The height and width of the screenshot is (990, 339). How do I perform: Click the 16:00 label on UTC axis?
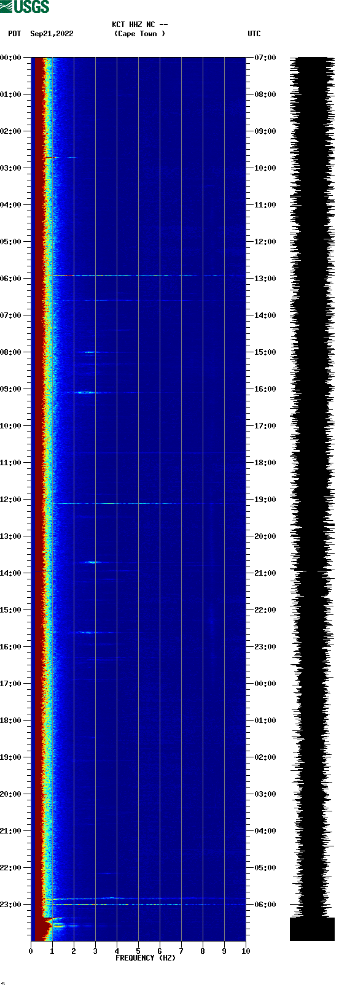pos(265,389)
